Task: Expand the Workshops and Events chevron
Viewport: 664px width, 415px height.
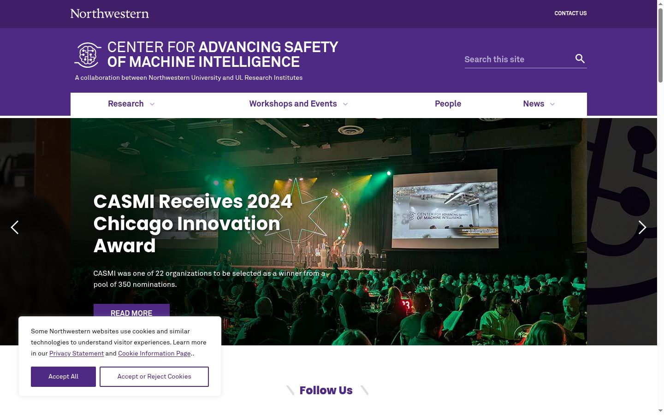Action: [x=345, y=104]
